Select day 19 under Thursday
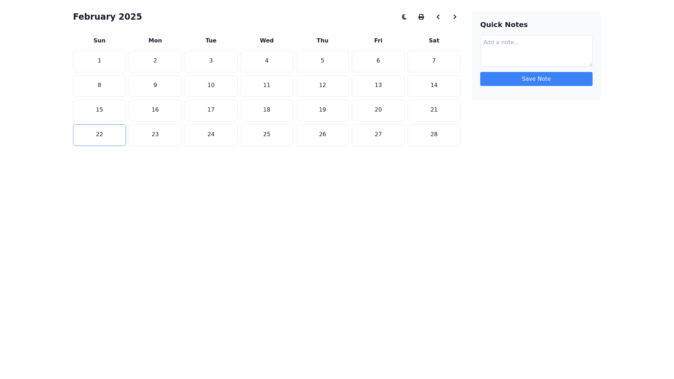The width and height of the screenshot is (674, 379). 322,111
